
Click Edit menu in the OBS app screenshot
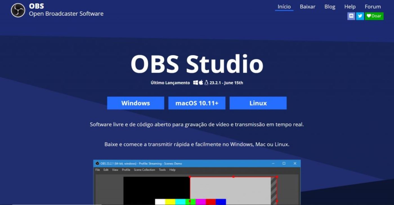(x=106, y=170)
